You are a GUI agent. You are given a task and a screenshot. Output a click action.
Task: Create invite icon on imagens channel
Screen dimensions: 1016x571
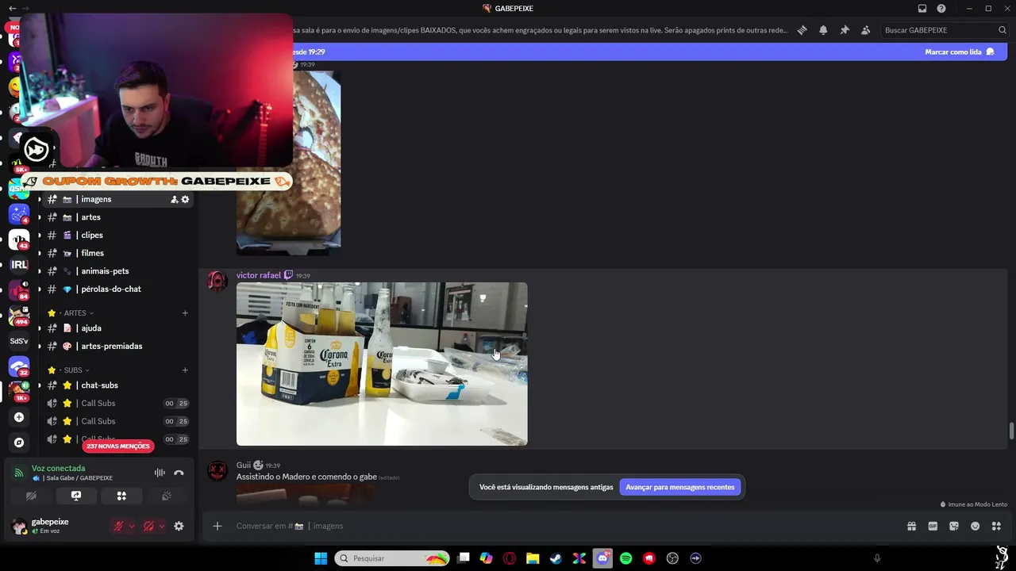(174, 199)
